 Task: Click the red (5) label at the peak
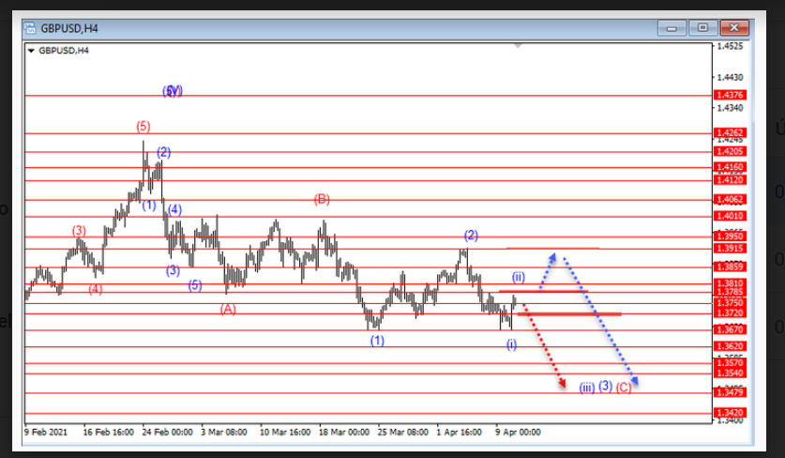pyautogui.click(x=143, y=126)
